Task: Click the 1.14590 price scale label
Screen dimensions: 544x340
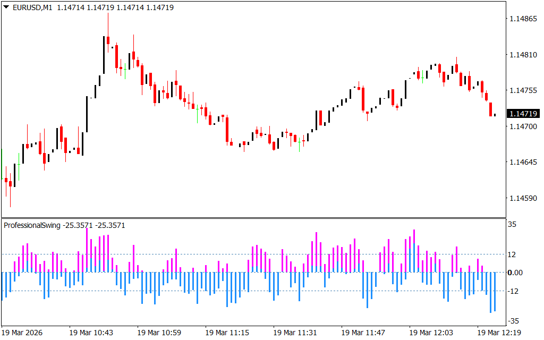Action: coord(523,198)
